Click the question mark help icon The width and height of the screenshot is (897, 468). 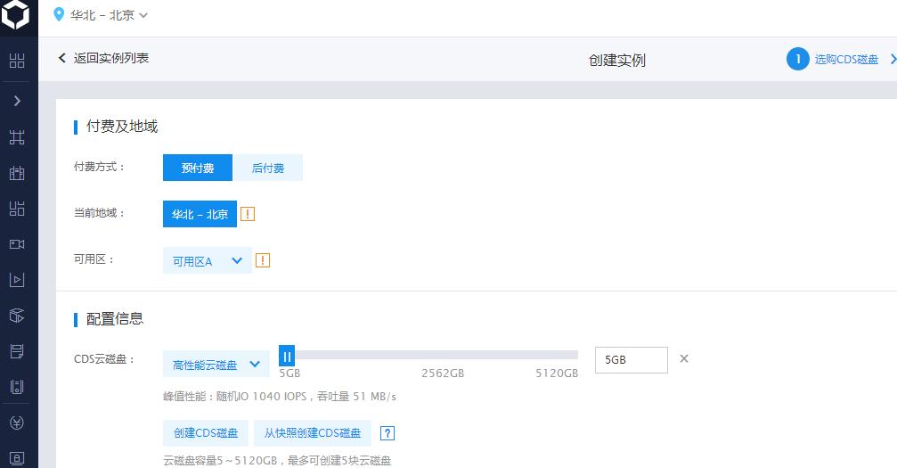tap(387, 433)
